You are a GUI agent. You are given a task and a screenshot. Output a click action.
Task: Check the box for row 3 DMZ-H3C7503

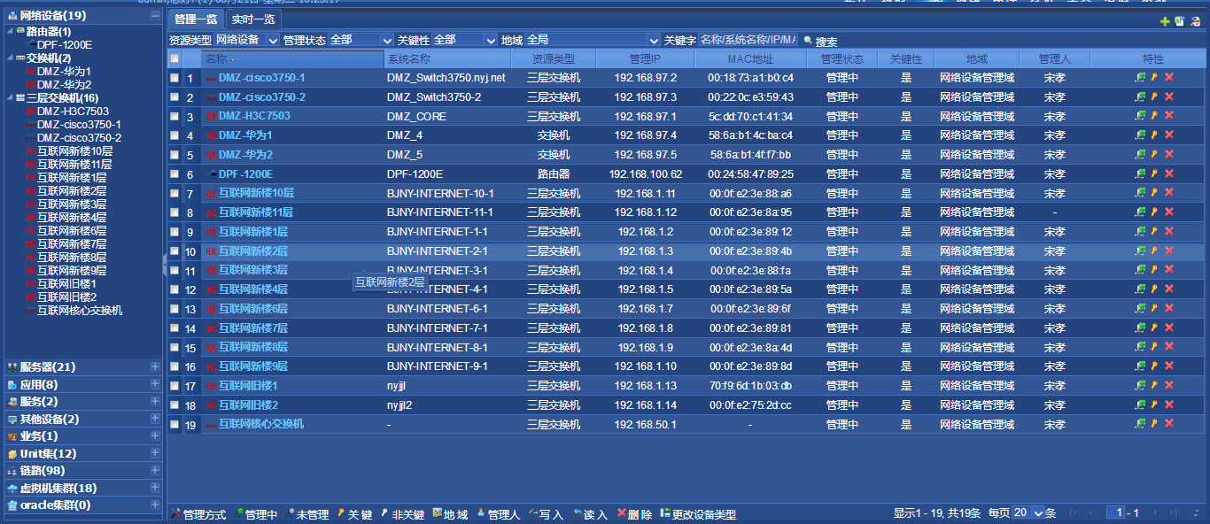click(175, 117)
